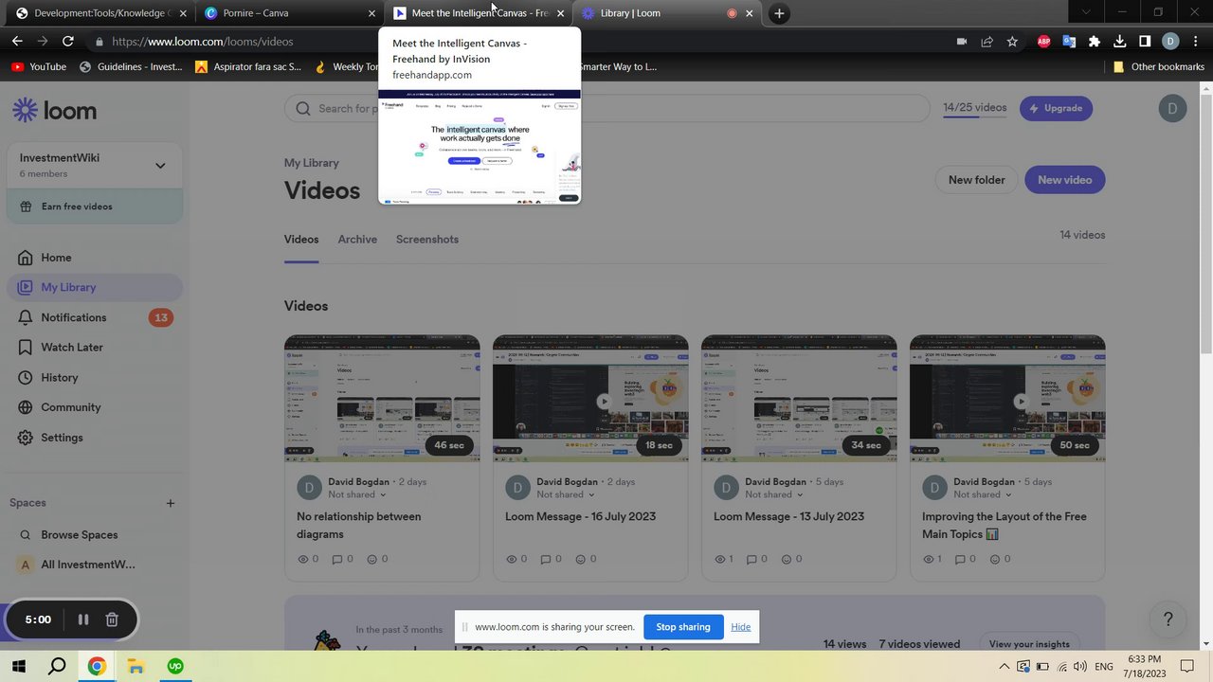Select the Videos tab
This screenshot has height=682, width=1213.
(301, 240)
